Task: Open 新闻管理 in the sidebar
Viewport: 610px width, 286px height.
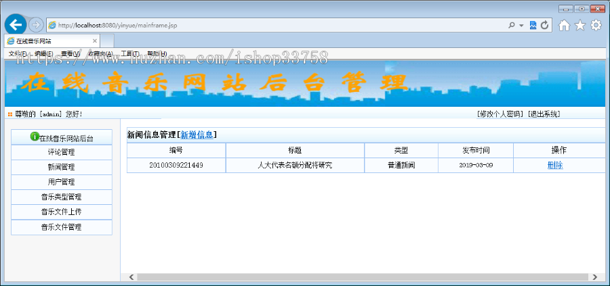Action: point(62,167)
